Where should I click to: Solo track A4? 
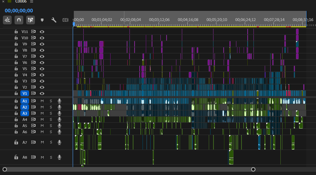click(51, 119)
